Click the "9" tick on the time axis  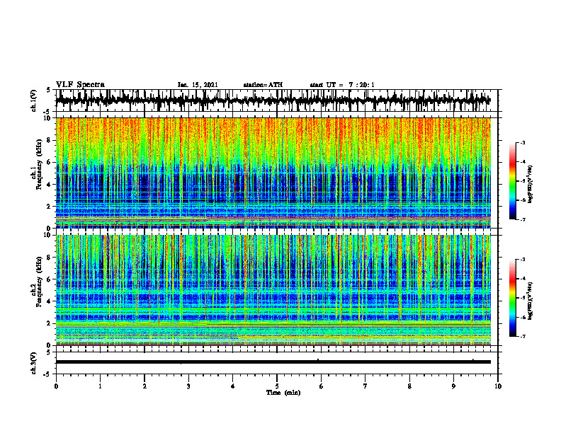pyautogui.click(x=453, y=386)
